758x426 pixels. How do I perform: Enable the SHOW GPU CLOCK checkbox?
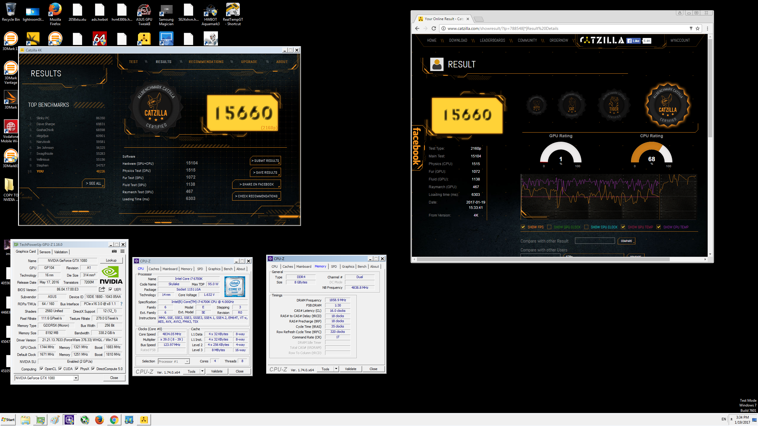549,227
